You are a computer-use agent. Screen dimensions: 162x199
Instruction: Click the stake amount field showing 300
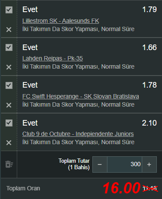click(125, 164)
